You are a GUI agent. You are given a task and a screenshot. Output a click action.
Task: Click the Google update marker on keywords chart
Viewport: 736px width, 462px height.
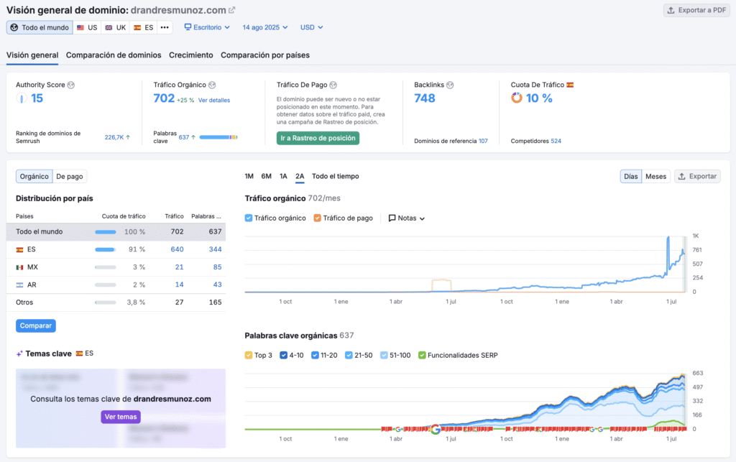pos(435,429)
